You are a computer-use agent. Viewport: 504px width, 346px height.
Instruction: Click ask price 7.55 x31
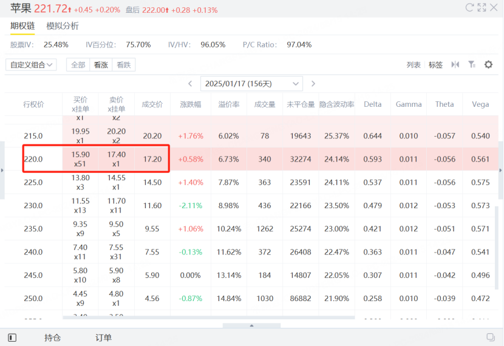click(117, 252)
